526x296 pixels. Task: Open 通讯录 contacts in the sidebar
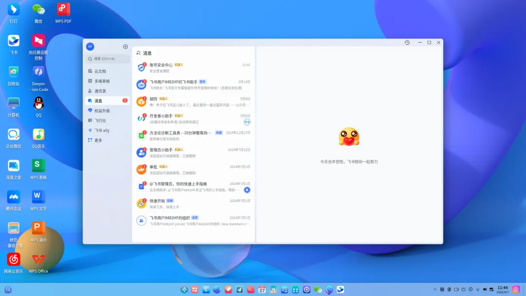tap(107, 91)
